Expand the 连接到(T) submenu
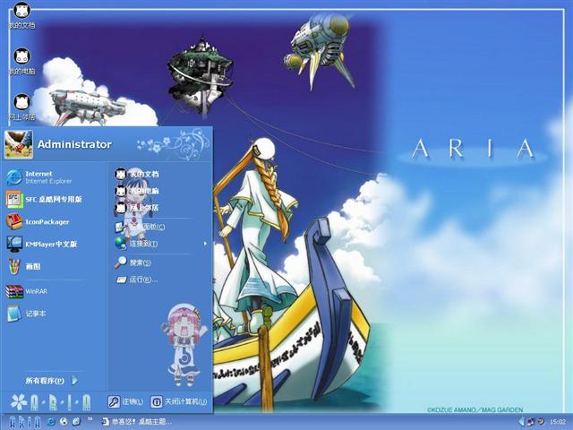 tap(159, 243)
